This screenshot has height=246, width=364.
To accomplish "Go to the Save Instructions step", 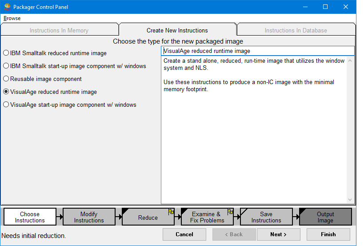I will pyautogui.click(x=266, y=217).
